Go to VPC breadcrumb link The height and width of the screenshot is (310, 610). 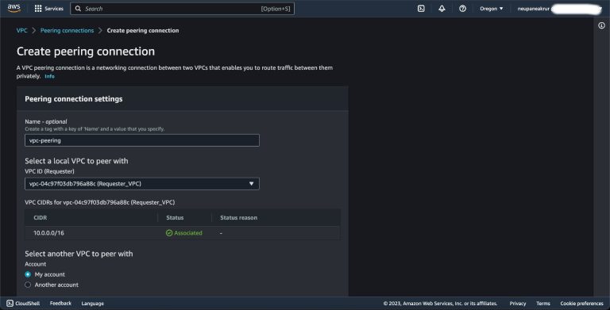pyautogui.click(x=21, y=30)
